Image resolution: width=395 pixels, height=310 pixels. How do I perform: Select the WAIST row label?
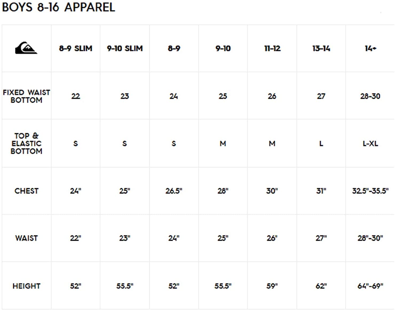26,238
